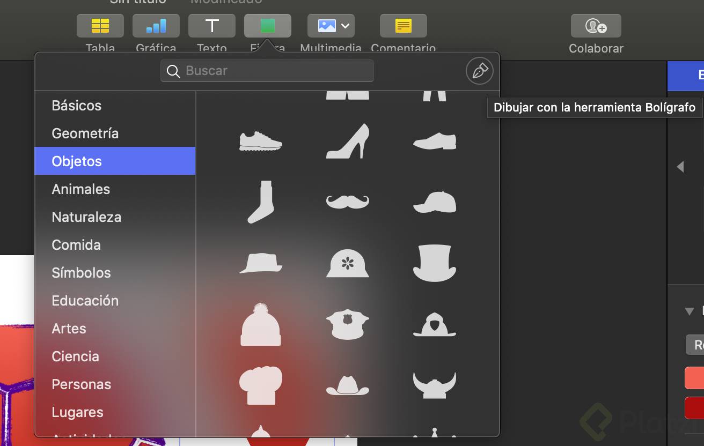Viewport: 704px width, 446px height.
Task: Show the Artes shapes
Action: 115,328
